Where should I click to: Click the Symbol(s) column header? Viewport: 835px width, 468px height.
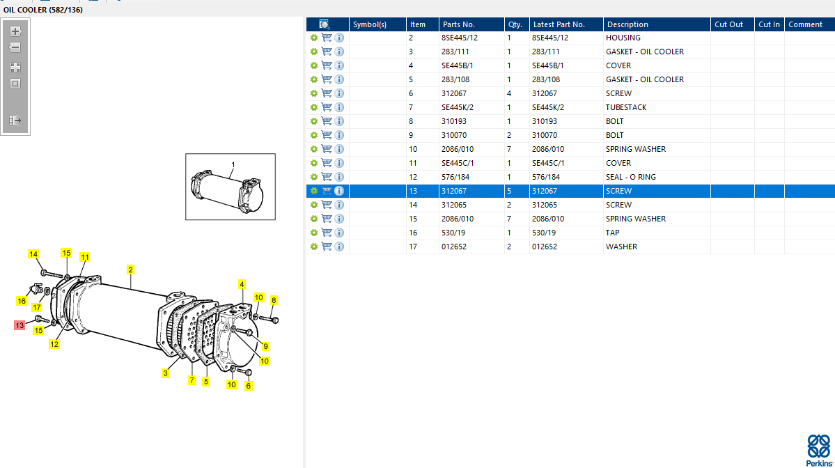coord(377,24)
